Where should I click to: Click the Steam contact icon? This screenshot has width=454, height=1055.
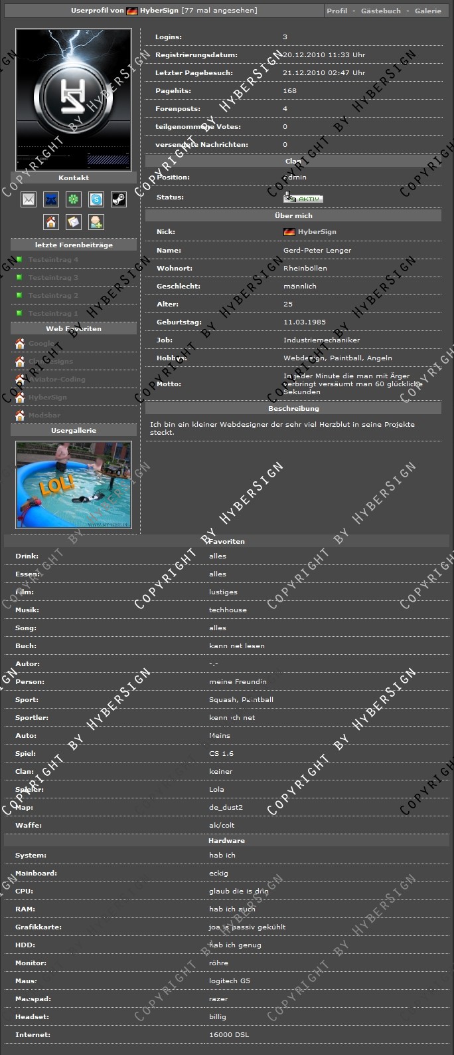(x=119, y=199)
